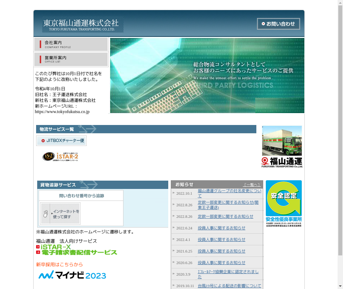Click the 旧社名：王子運送株式会社 text line
343x289 pixels.
click(61, 95)
